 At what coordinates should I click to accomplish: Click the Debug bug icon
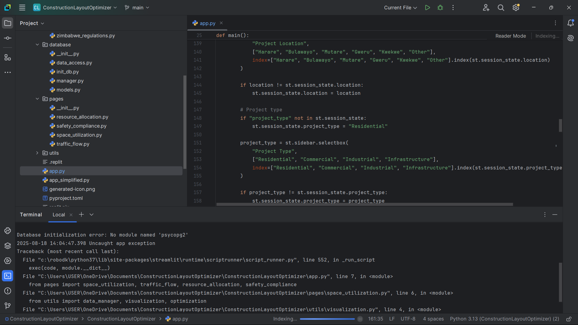440,8
